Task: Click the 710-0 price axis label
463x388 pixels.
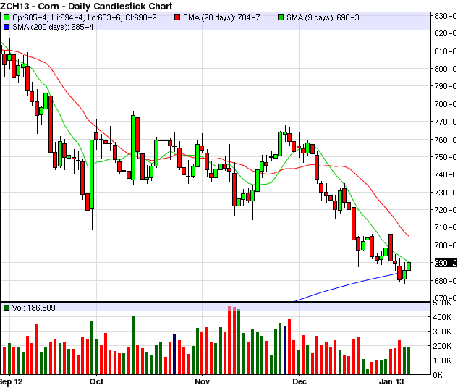Action: [446, 227]
